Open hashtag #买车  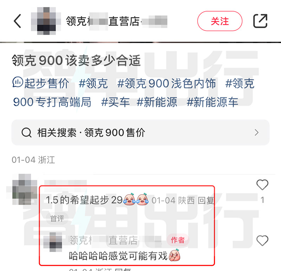tap(115, 102)
